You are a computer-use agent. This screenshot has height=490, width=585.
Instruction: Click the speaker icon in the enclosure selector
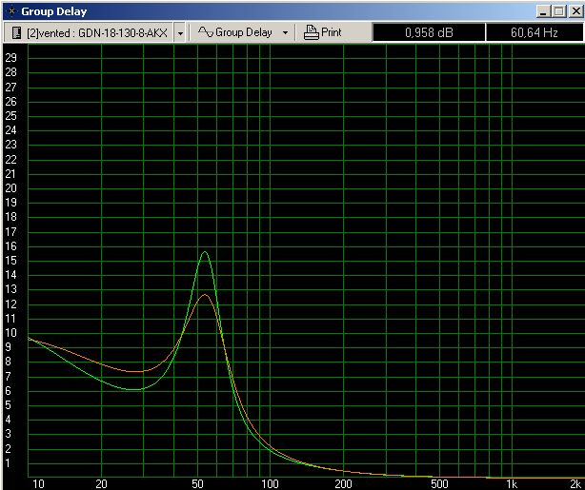point(16,32)
